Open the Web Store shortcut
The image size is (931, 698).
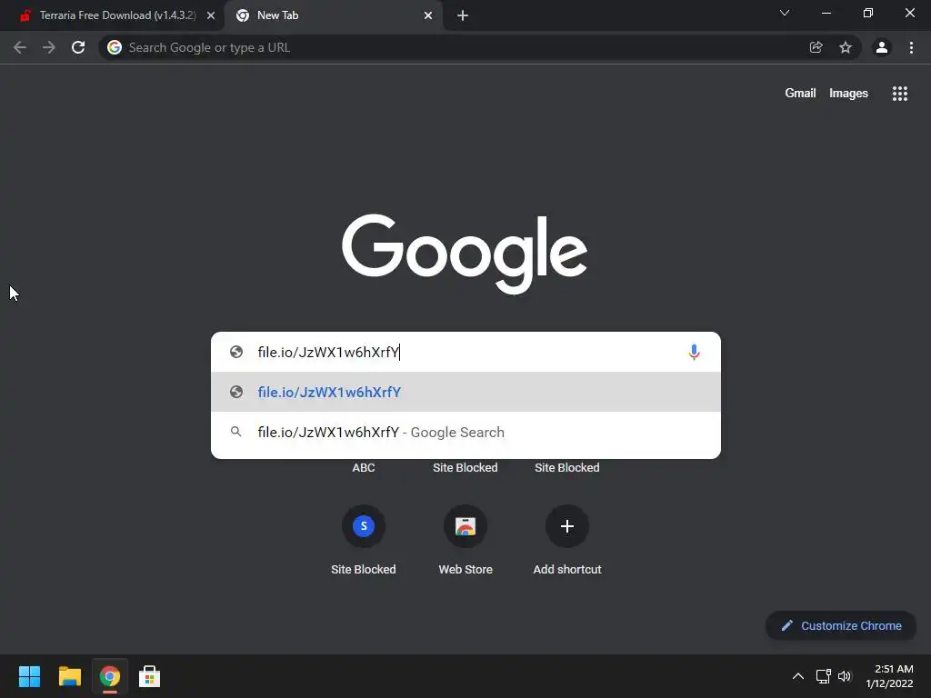[465, 526]
